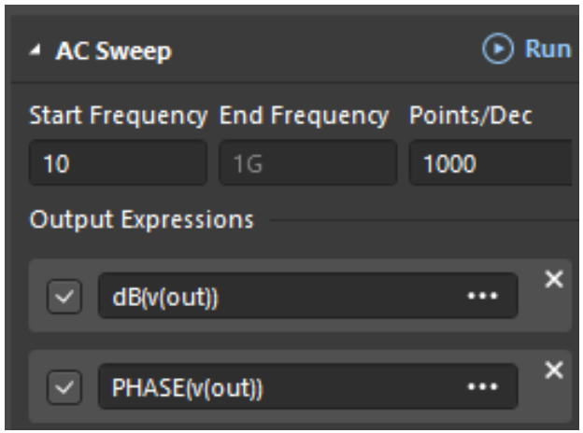Click the End Frequency field showing 1G
This screenshot has width=583, height=433.
click(307, 165)
